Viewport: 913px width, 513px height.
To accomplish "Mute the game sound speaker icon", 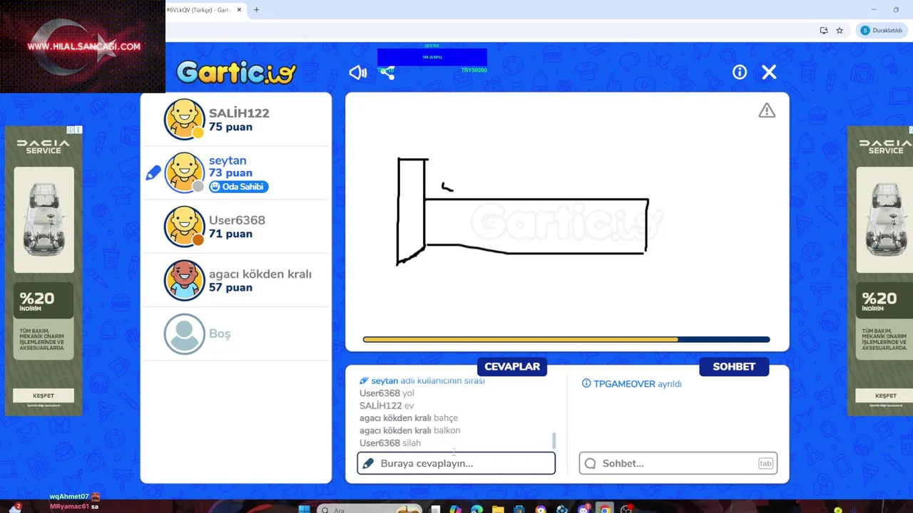I will (x=357, y=72).
